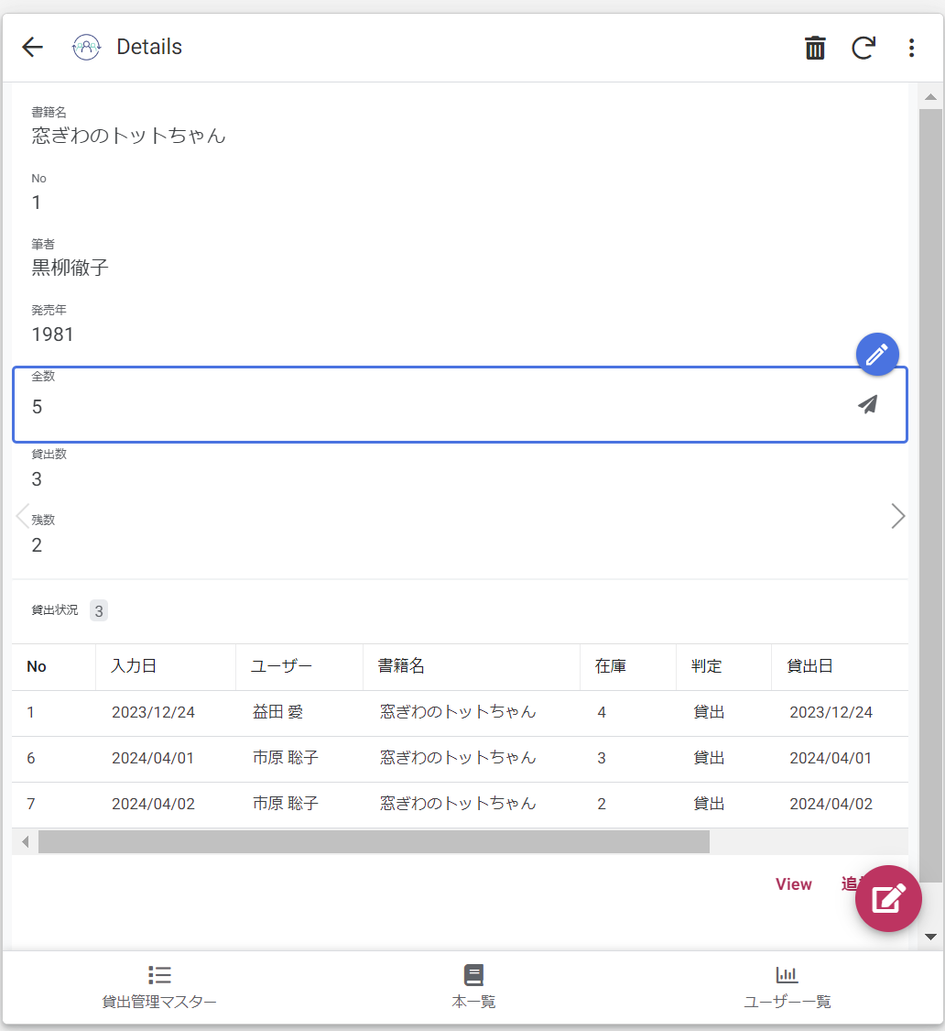Click the View link below the table
The height and width of the screenshot is (1031, 945).
[x=793, y=883]
